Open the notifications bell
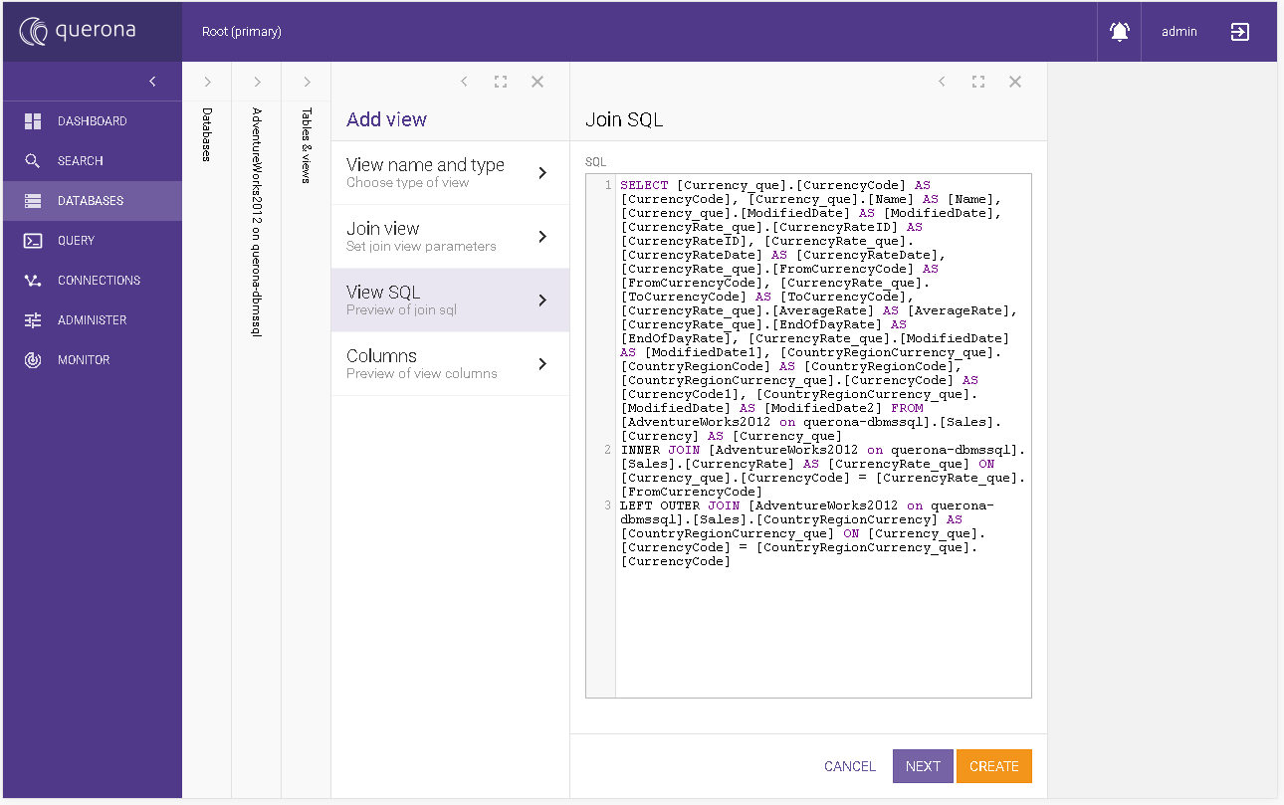Screen dimensions: 1284x805 1120,32
